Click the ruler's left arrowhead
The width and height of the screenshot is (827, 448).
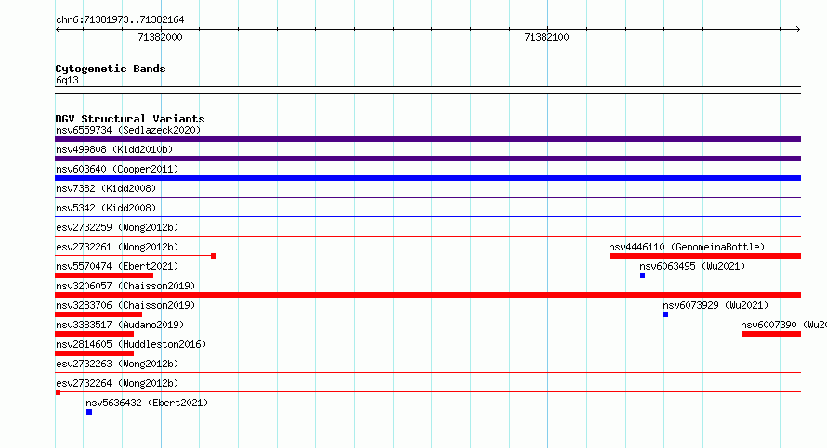coord(58,29)
